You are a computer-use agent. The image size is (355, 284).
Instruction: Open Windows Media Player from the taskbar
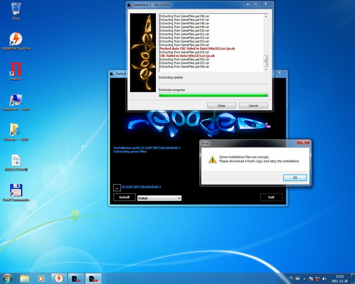pyautogui.click(x=41, y=278)
